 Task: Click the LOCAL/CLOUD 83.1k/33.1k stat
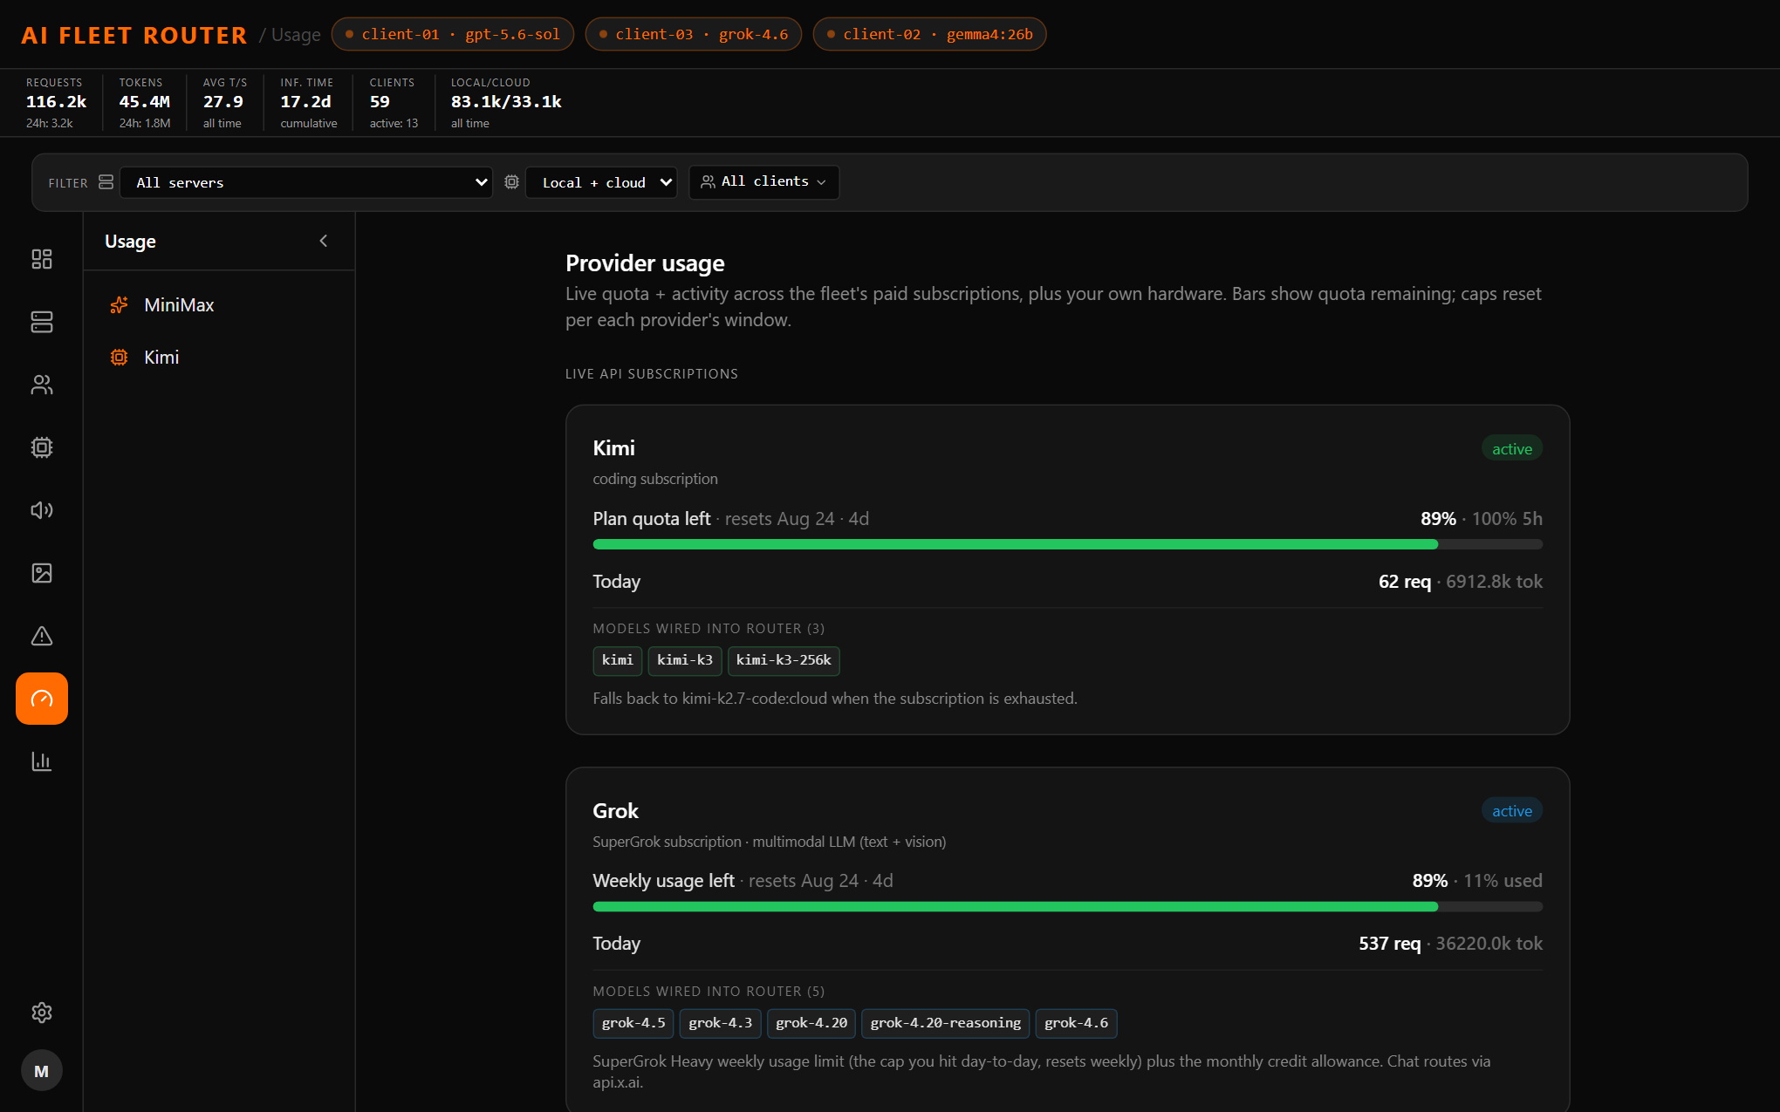(506, 103)
